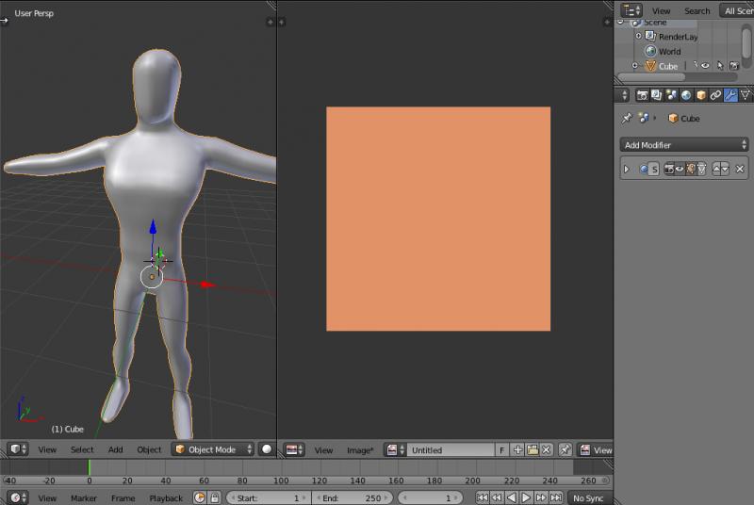Open the Add Modifier dropdown
754x505 pixels.
tap(684, 145)
